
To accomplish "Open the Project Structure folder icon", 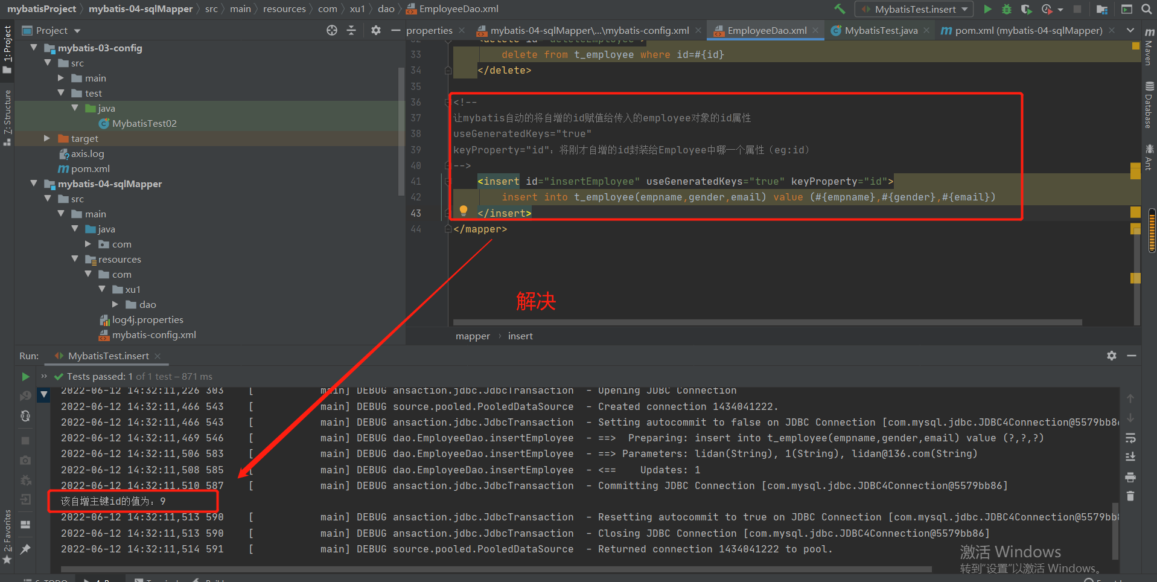I will click(x=1102, y=9).
